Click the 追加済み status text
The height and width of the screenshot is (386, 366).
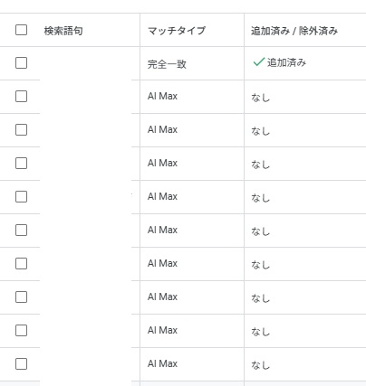pos(286,62)
